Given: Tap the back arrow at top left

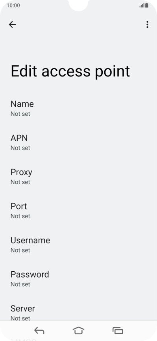Looking at the screenshot, I should (x=12, y=24).
